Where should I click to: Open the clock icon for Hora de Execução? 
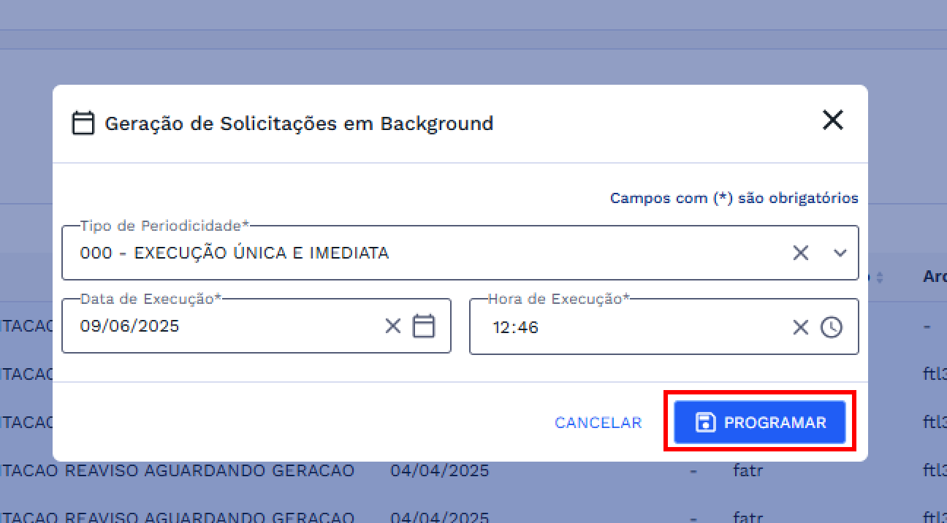(832, 327)
